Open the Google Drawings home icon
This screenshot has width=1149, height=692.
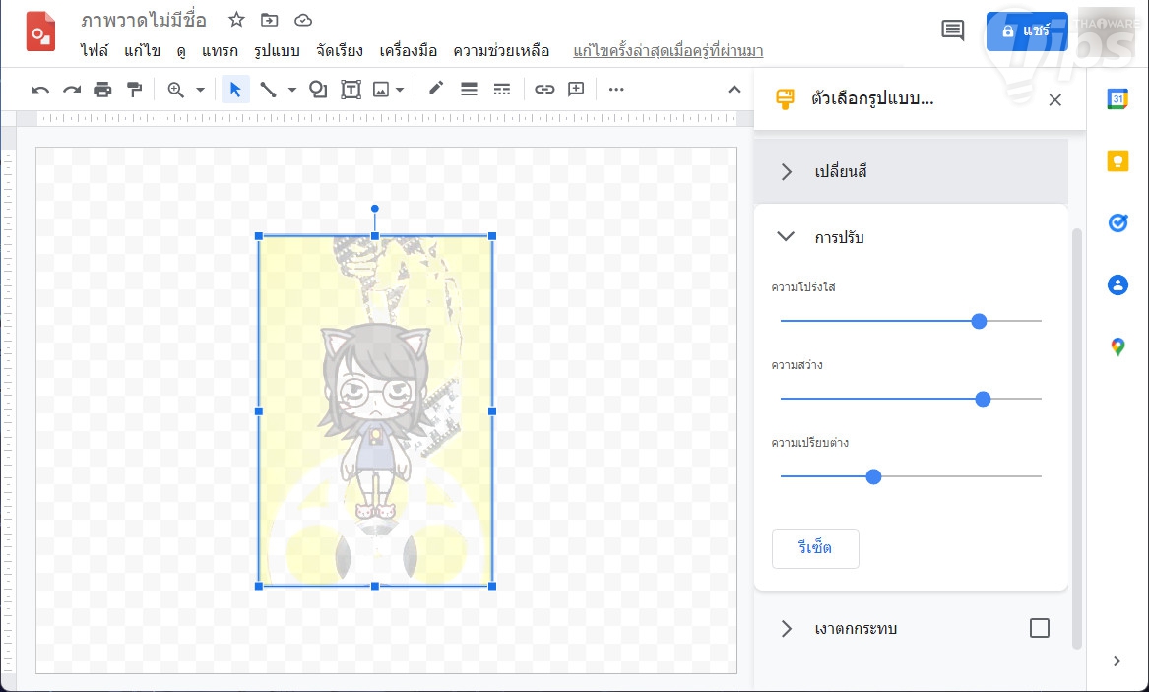pos(40,31)
